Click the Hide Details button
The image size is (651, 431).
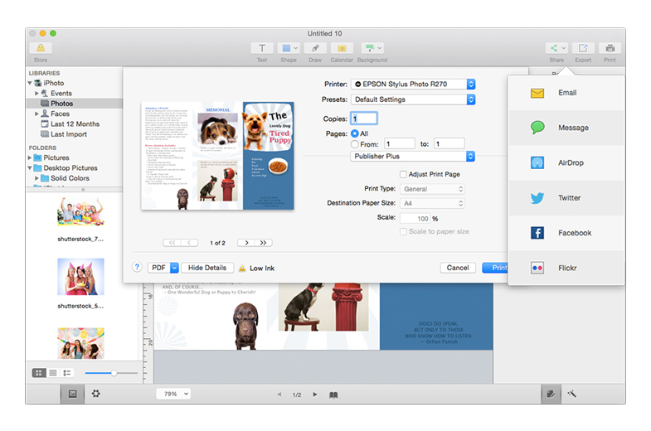[206, 268]
